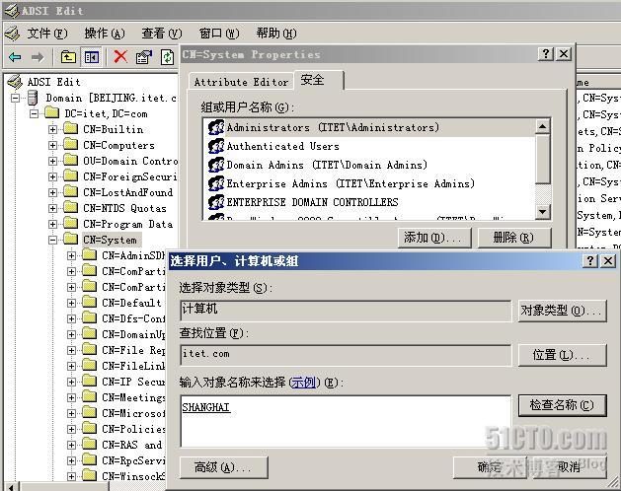Viewport: 621px width, 491px height.
Task: Switch to the Attribute Editor tab
Action: point(241,82)
